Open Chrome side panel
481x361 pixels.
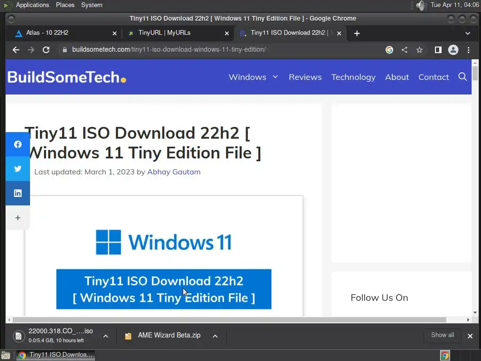pyautogui.click(x=438, y=50)
